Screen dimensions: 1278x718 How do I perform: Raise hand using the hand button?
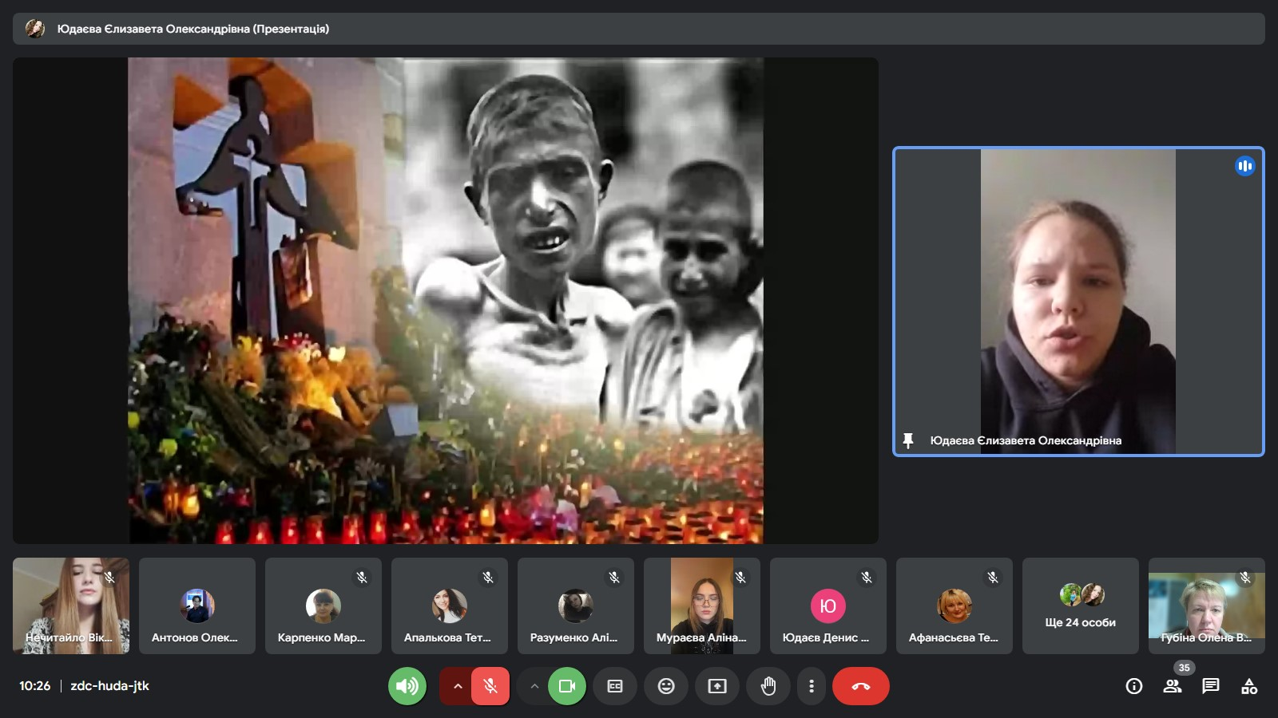pyautogui.click(x=768, y=686)
